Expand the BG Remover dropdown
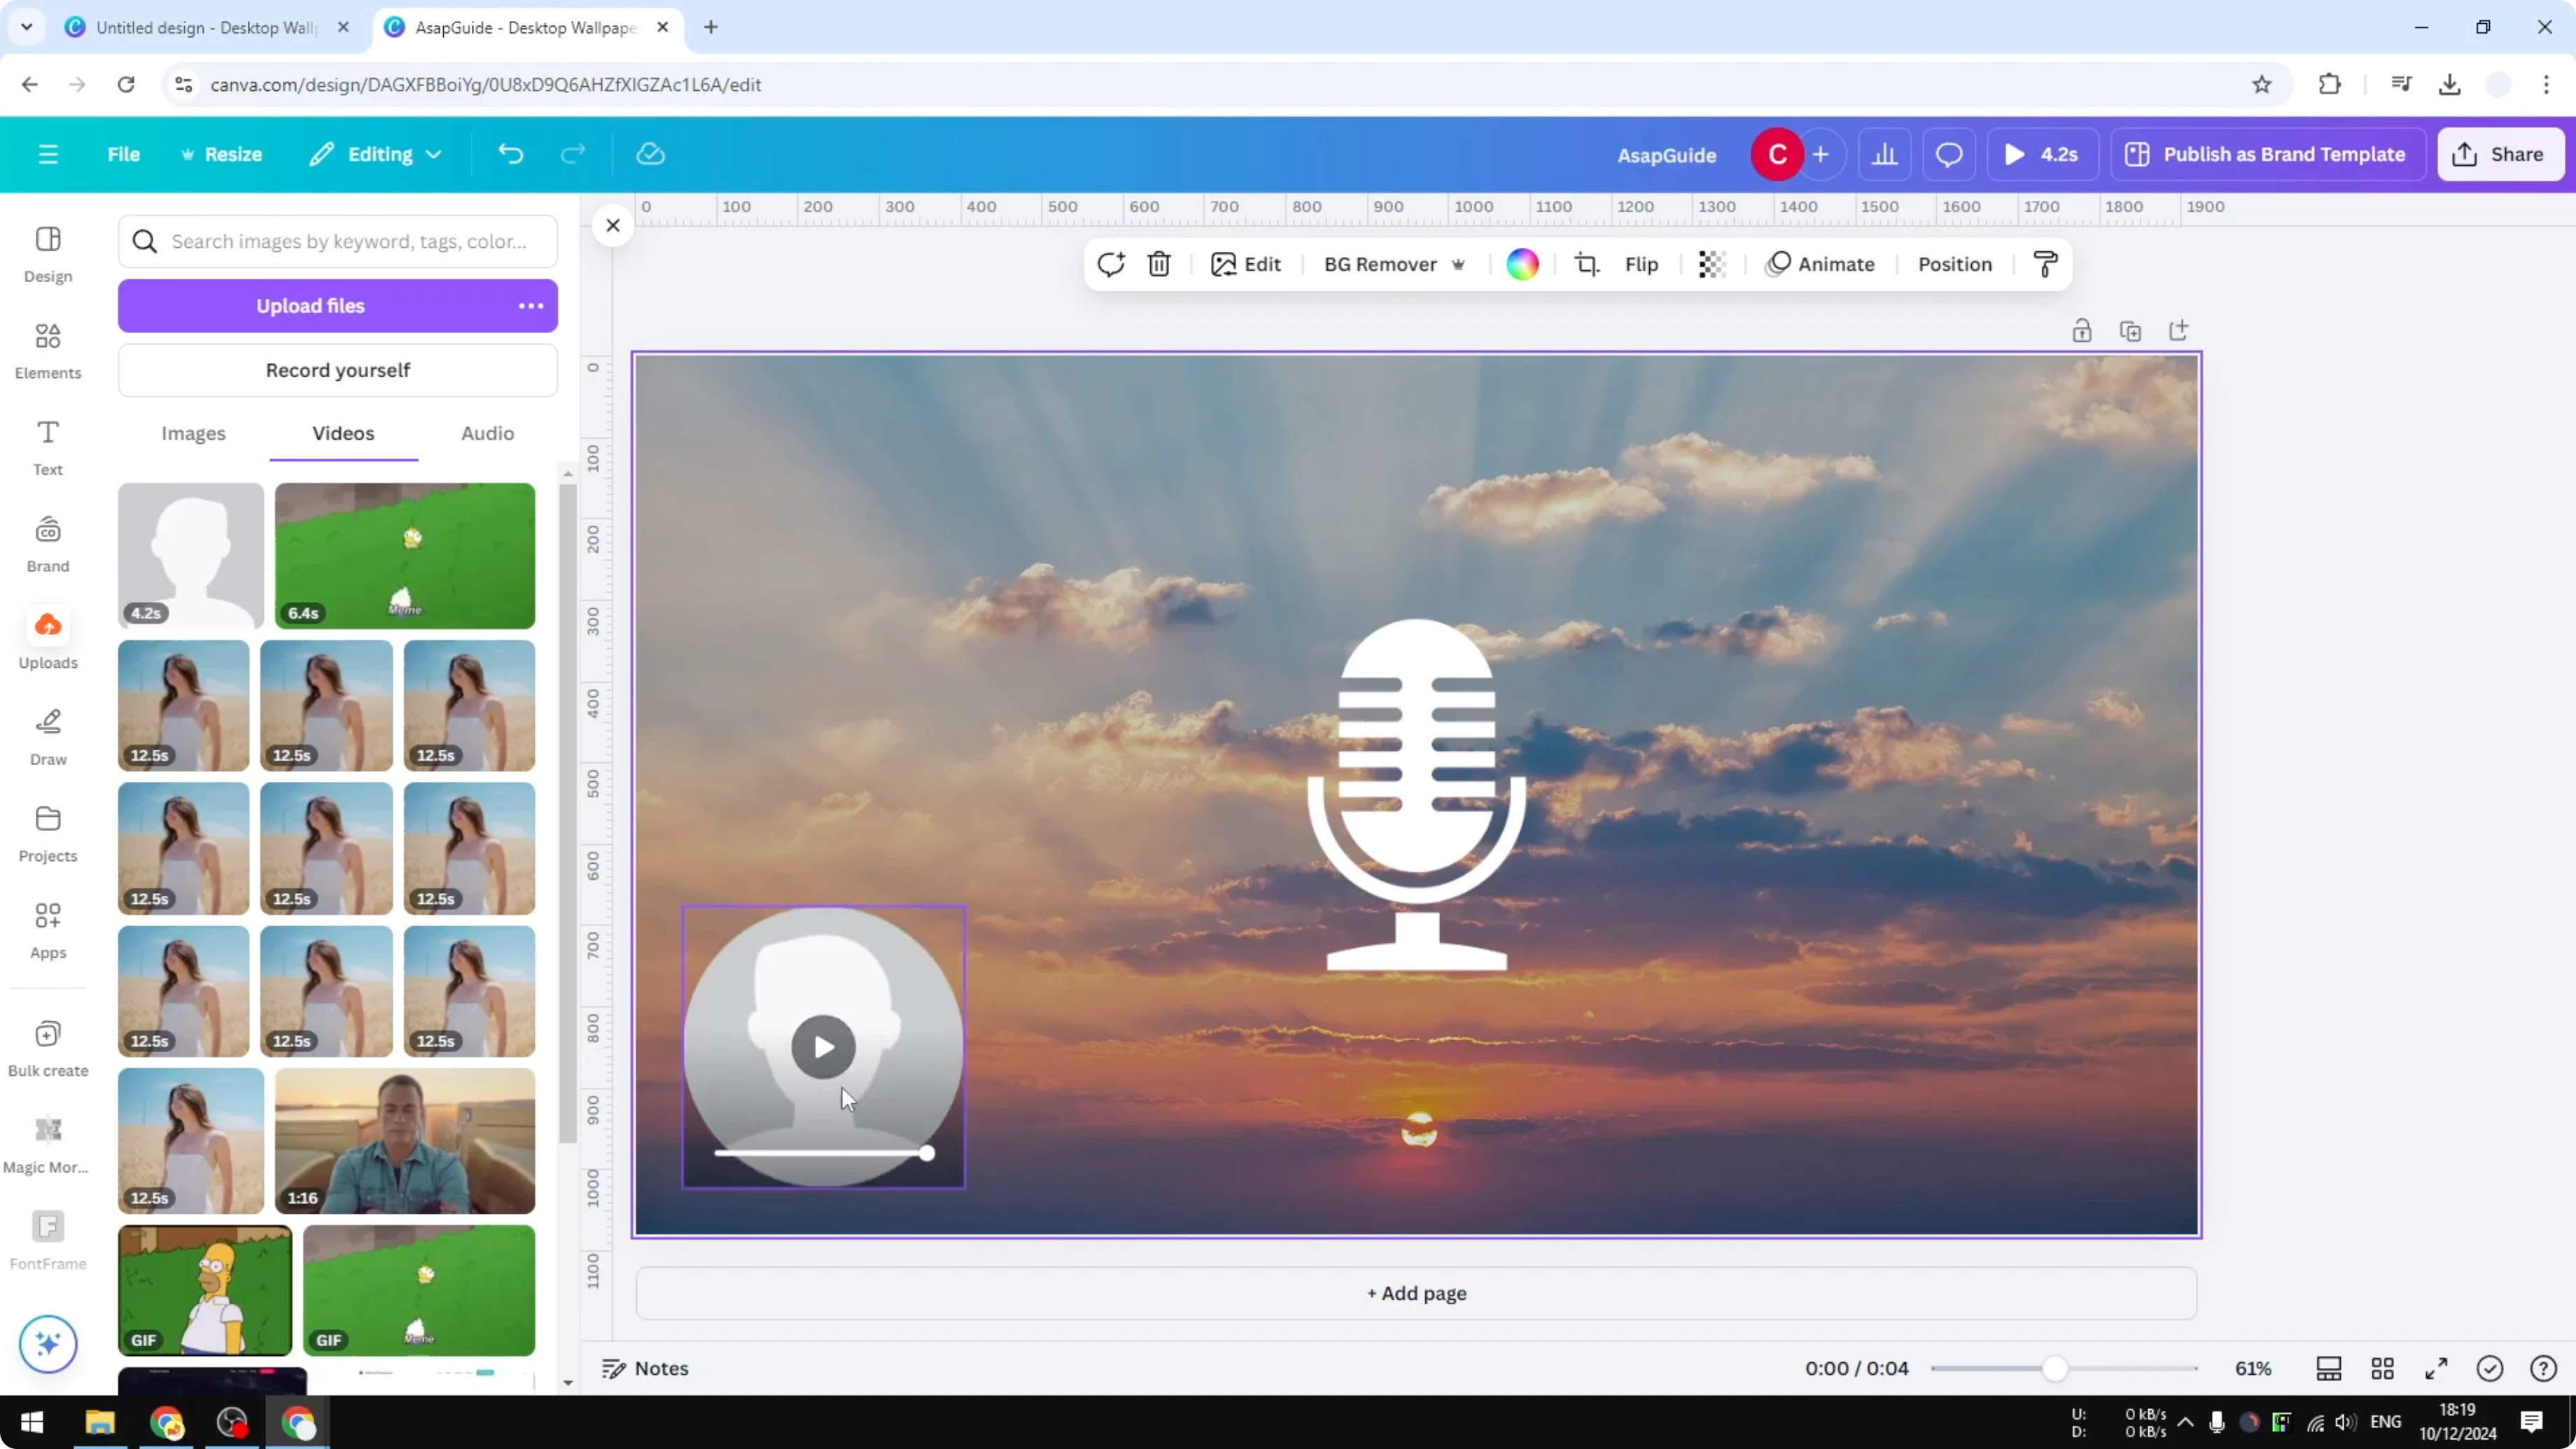Image resolution: width=2576 pixels, height=1449 pixels. [1459, 264]
